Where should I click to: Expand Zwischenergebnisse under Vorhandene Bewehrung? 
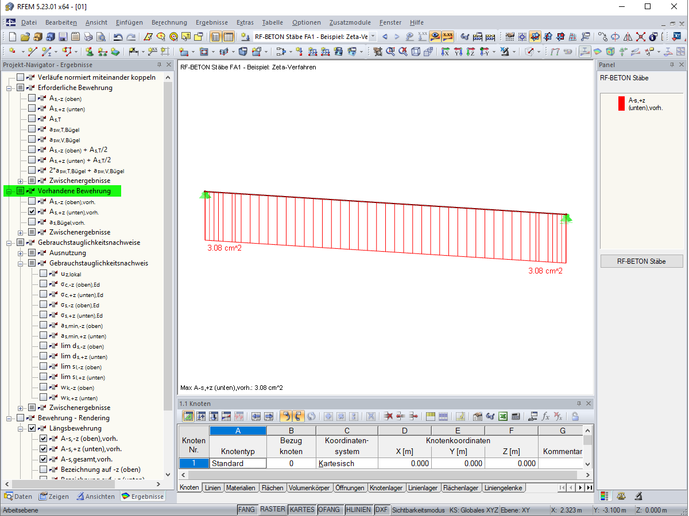coord(21,233)
